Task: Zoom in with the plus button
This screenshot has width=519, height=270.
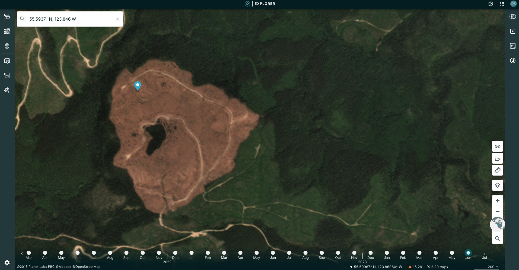Action: coord(498,201)
